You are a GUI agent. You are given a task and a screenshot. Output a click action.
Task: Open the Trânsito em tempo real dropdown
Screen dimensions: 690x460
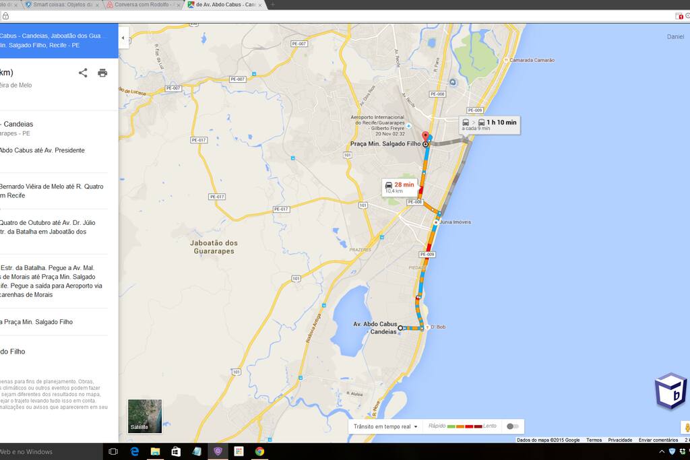[385, 426]
